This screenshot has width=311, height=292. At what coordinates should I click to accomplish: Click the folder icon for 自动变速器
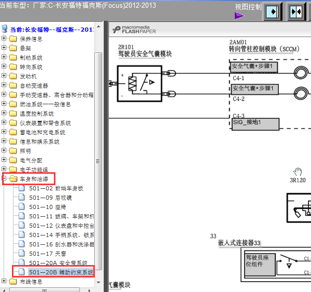click(13, 86)
